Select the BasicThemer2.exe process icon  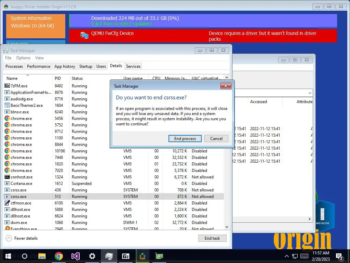[x=7, y=105]
